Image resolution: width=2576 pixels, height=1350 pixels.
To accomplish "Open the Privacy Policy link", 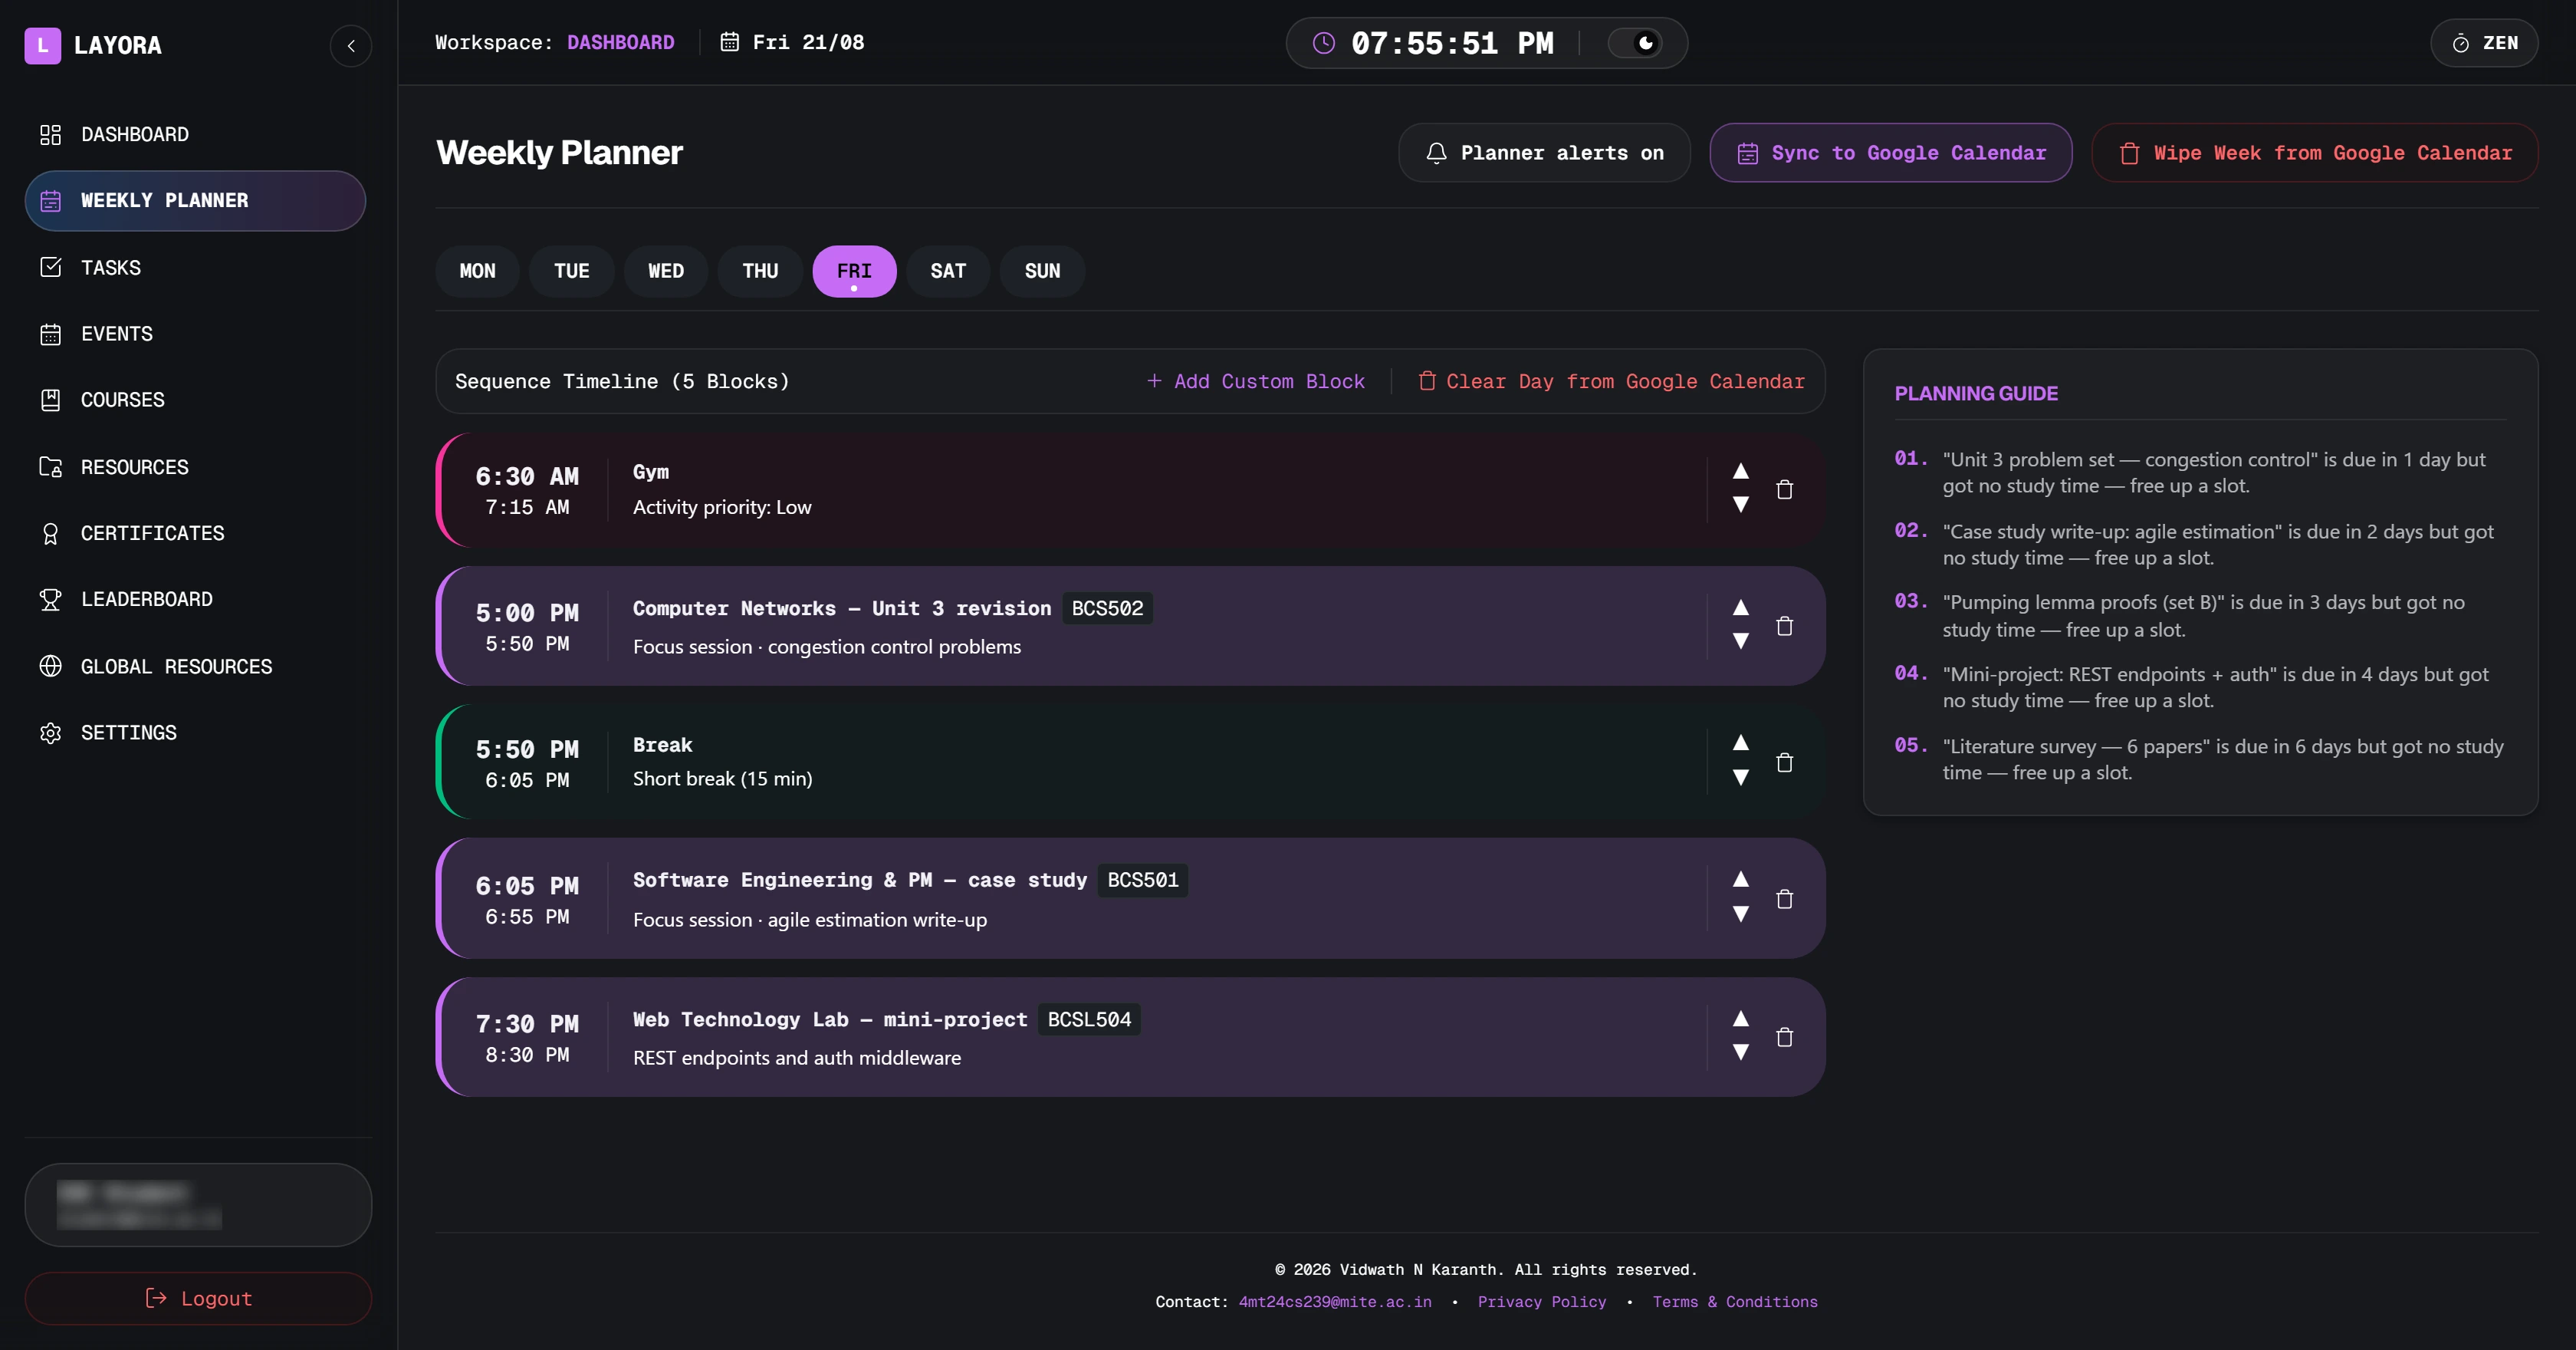I will 1542,1302.
